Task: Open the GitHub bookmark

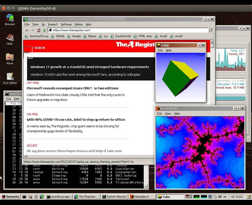Action: 58,36
